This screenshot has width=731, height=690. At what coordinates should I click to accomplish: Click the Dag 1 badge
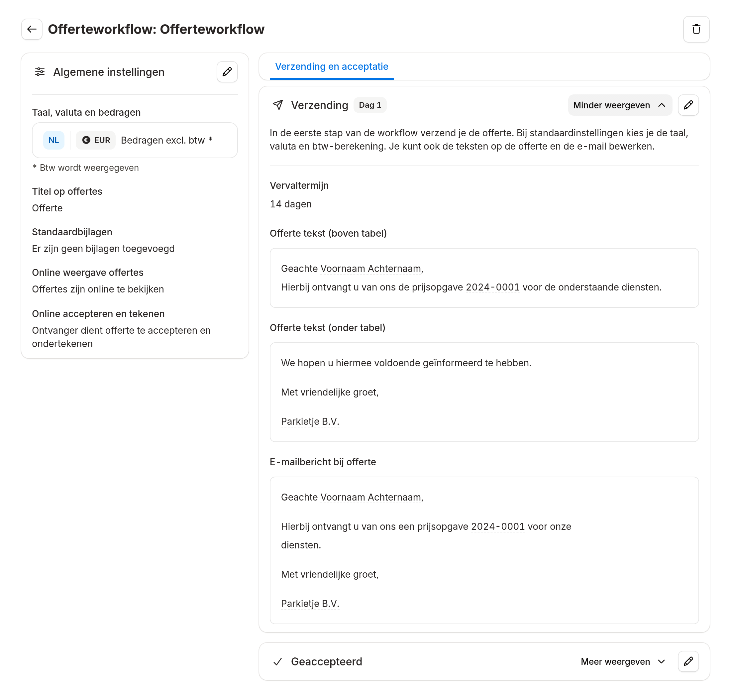370,105
